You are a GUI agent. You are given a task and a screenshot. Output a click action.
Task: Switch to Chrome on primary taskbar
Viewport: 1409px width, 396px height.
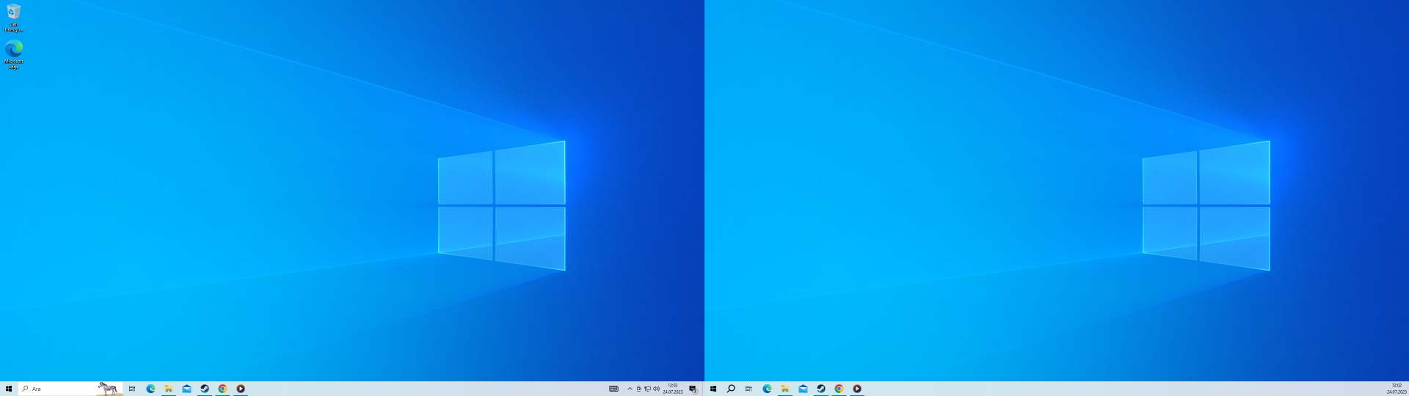222,389
